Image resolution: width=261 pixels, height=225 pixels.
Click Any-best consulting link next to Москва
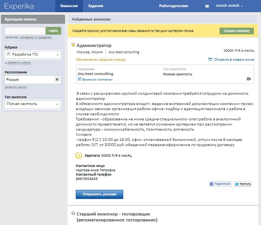pyautogui.click(x=124, y=52)
